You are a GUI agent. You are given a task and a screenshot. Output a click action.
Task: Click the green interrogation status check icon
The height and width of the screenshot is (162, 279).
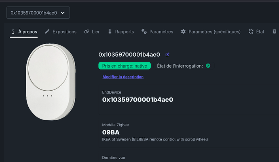click(208, 66)
